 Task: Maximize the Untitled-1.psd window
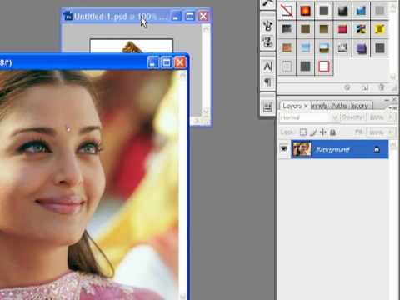(190, 17)
